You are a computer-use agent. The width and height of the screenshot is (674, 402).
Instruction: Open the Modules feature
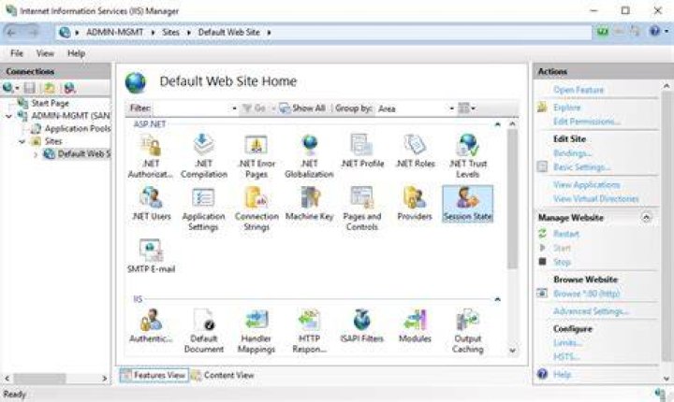pyautogui.click(x=415, y=326)
